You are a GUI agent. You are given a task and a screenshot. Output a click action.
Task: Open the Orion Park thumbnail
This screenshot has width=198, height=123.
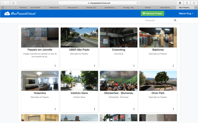pyautogui.click(x=158, y=81)
